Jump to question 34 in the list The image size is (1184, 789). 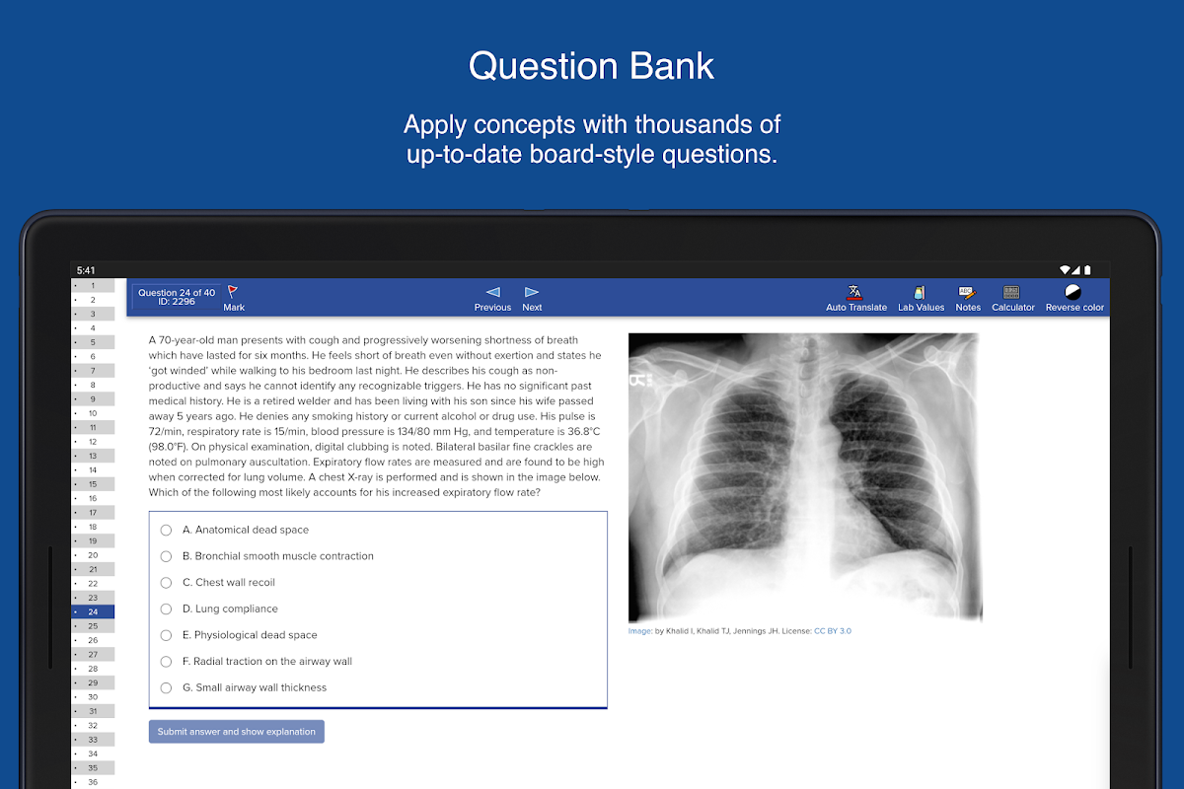tap(93, 753)
